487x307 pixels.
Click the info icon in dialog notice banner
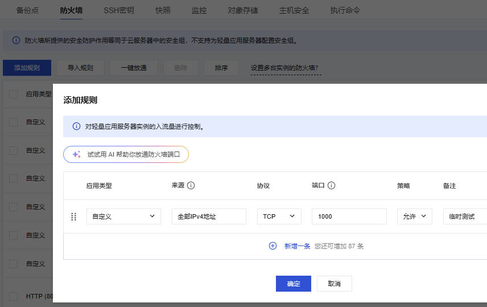[76, 126]
